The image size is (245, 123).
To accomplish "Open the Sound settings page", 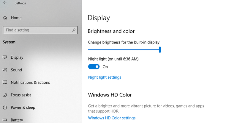I will point(16,70).
